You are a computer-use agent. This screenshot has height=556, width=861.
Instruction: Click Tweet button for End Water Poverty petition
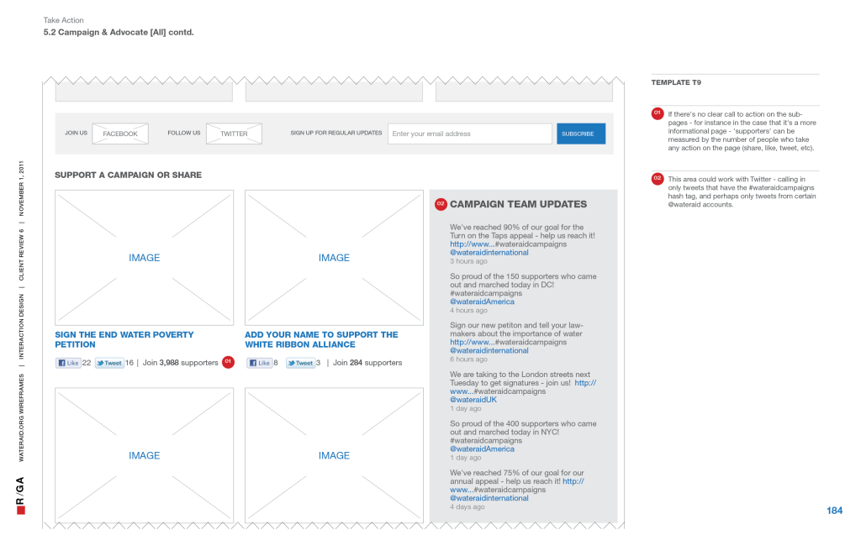(108, 363)
